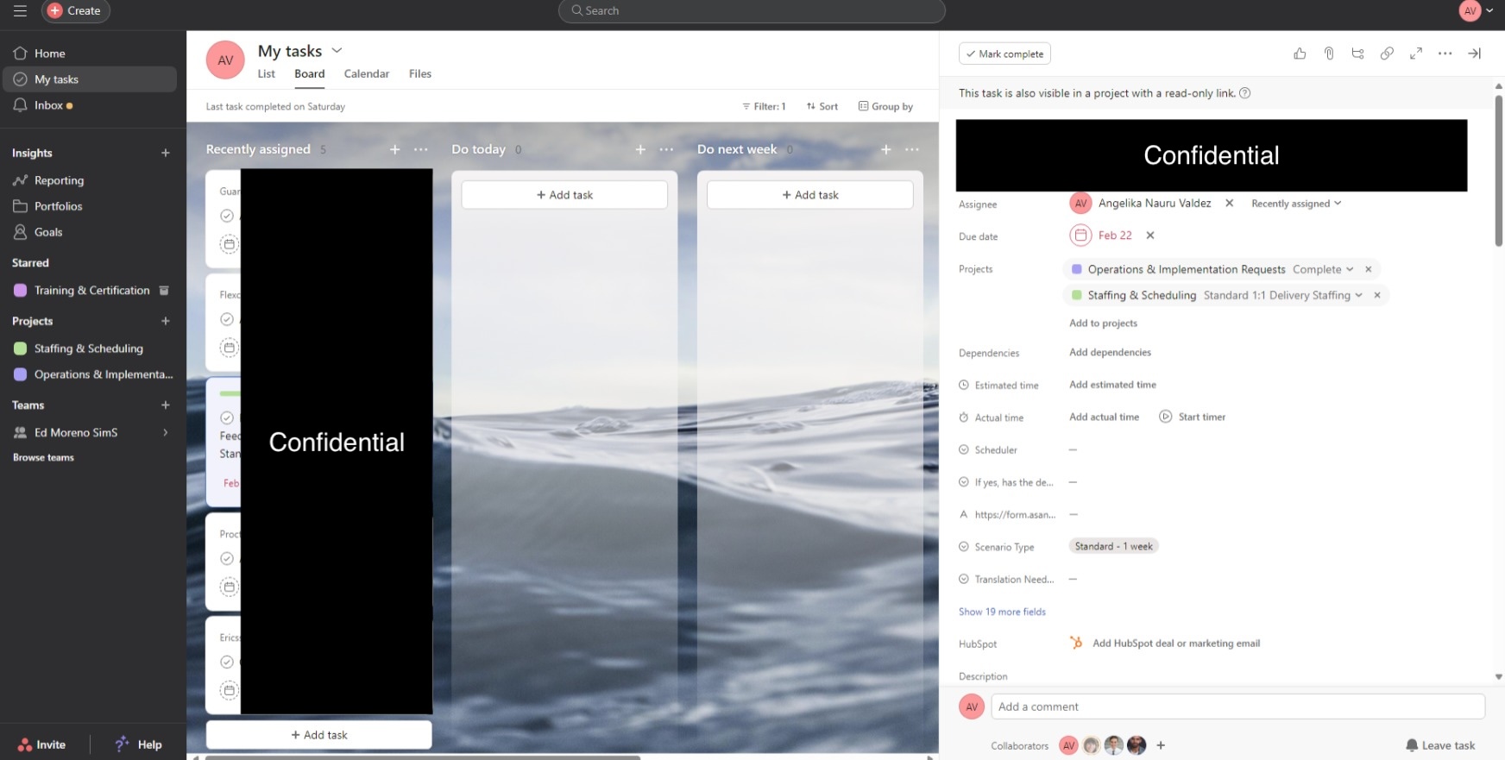1505x760 pixels.
Task: Open Reporting under Insights
Action: tap(90, 180)
